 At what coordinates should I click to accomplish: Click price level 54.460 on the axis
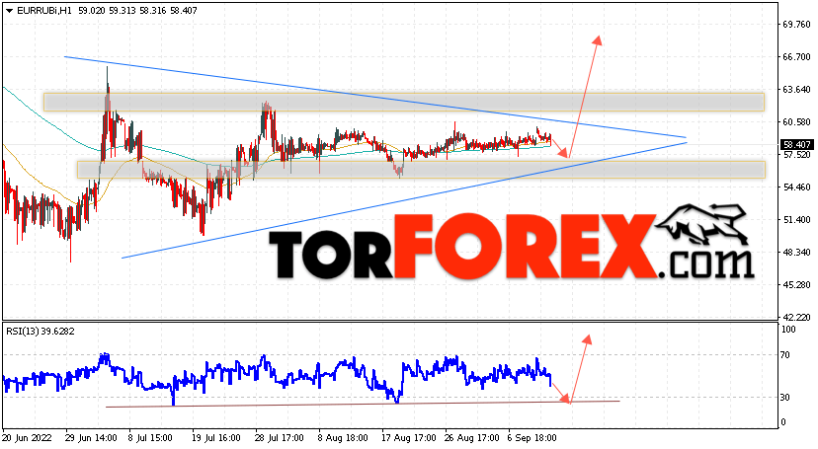[x=796, y=187]
